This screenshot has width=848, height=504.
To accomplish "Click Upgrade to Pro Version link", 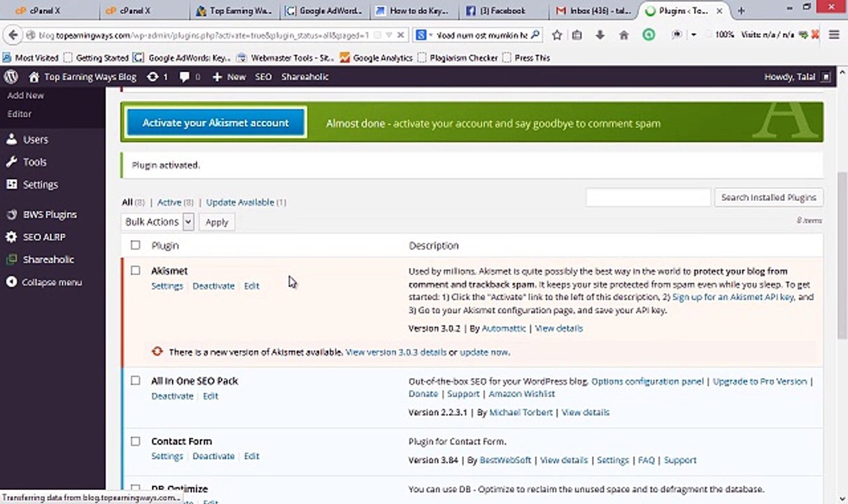I will click(x=760, y=381).
